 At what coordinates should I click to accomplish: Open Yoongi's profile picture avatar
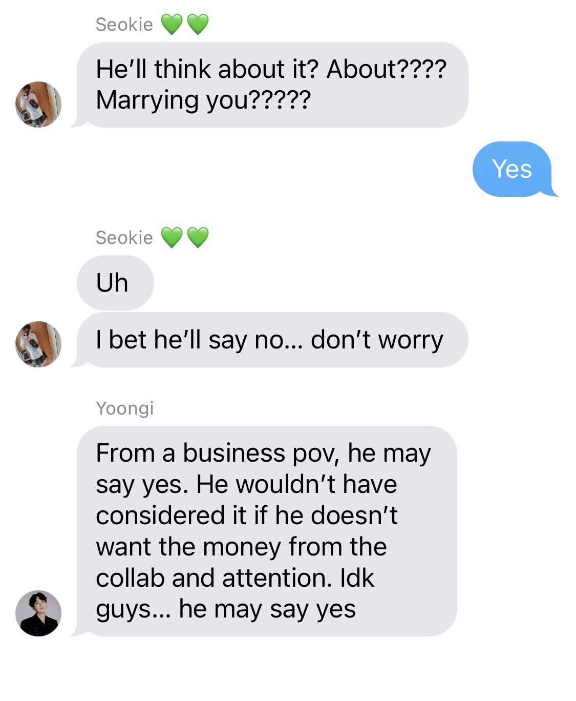tap(38, 613)
